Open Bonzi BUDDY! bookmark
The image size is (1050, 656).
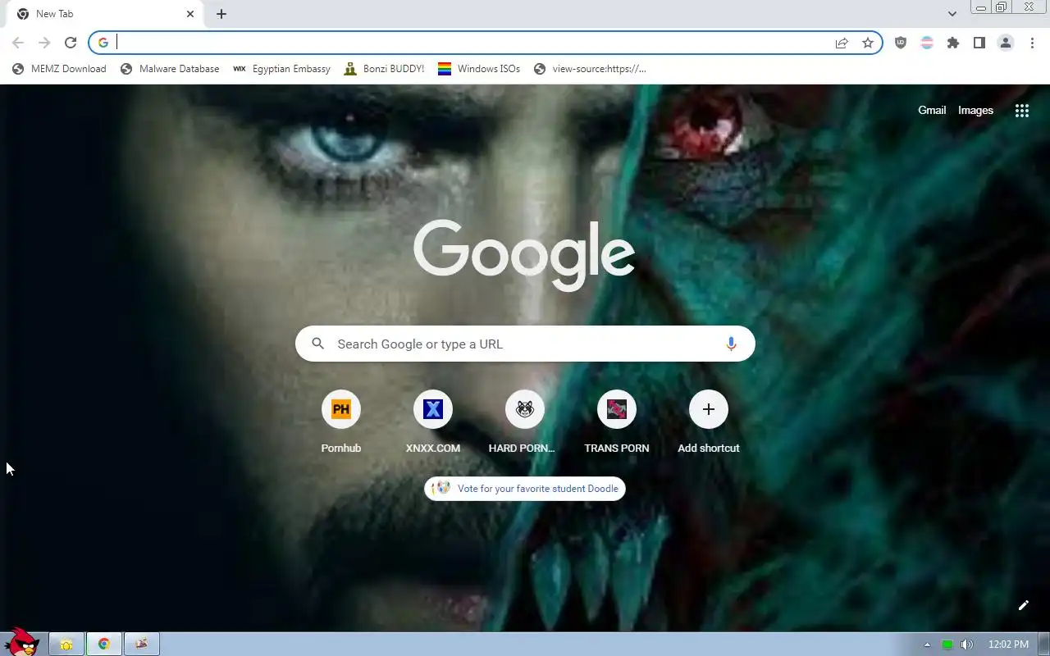pyautogui.click(x=384, y=69)
